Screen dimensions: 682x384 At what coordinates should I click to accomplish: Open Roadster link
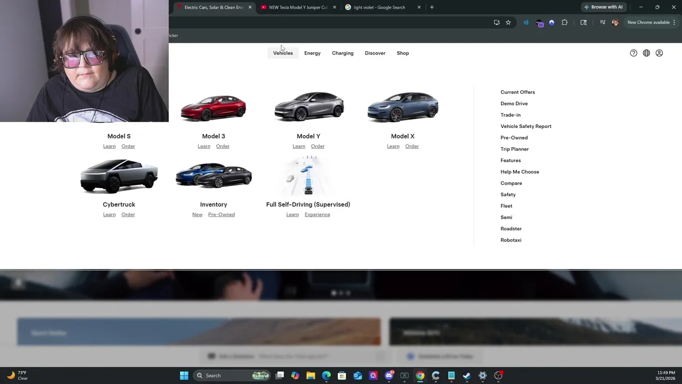point(511,229)
